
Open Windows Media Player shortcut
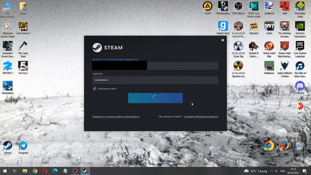tap(8, 30)
